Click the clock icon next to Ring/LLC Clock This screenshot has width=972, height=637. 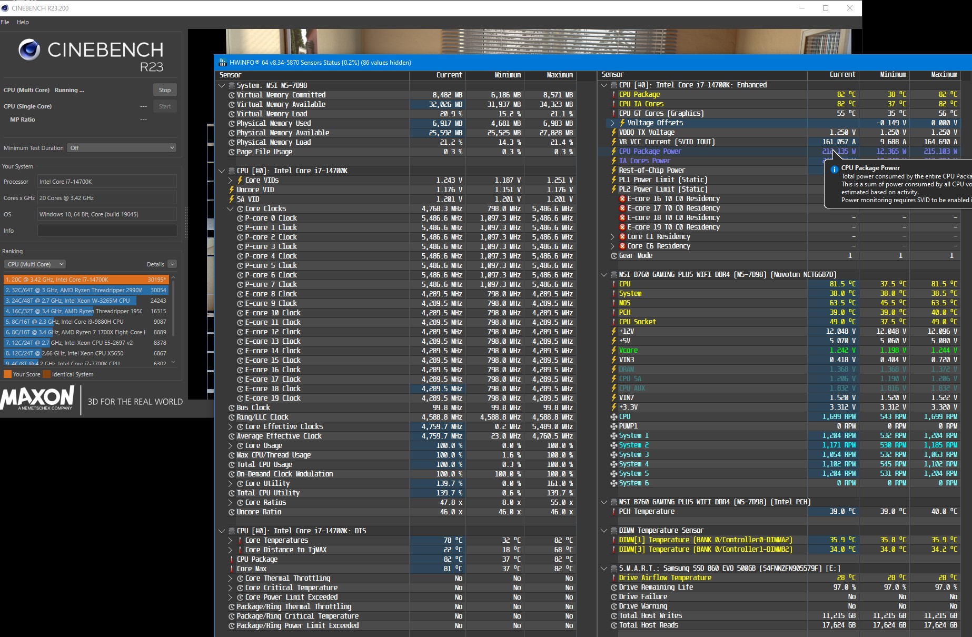click(232, 417)
